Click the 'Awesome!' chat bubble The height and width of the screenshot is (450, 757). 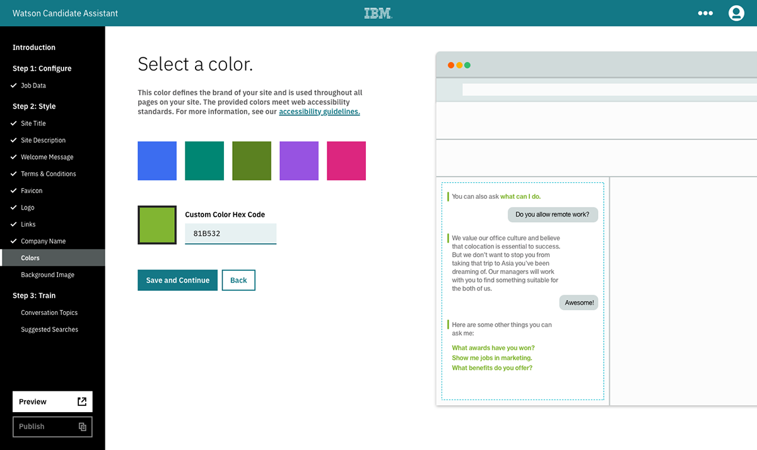[579, 303]
